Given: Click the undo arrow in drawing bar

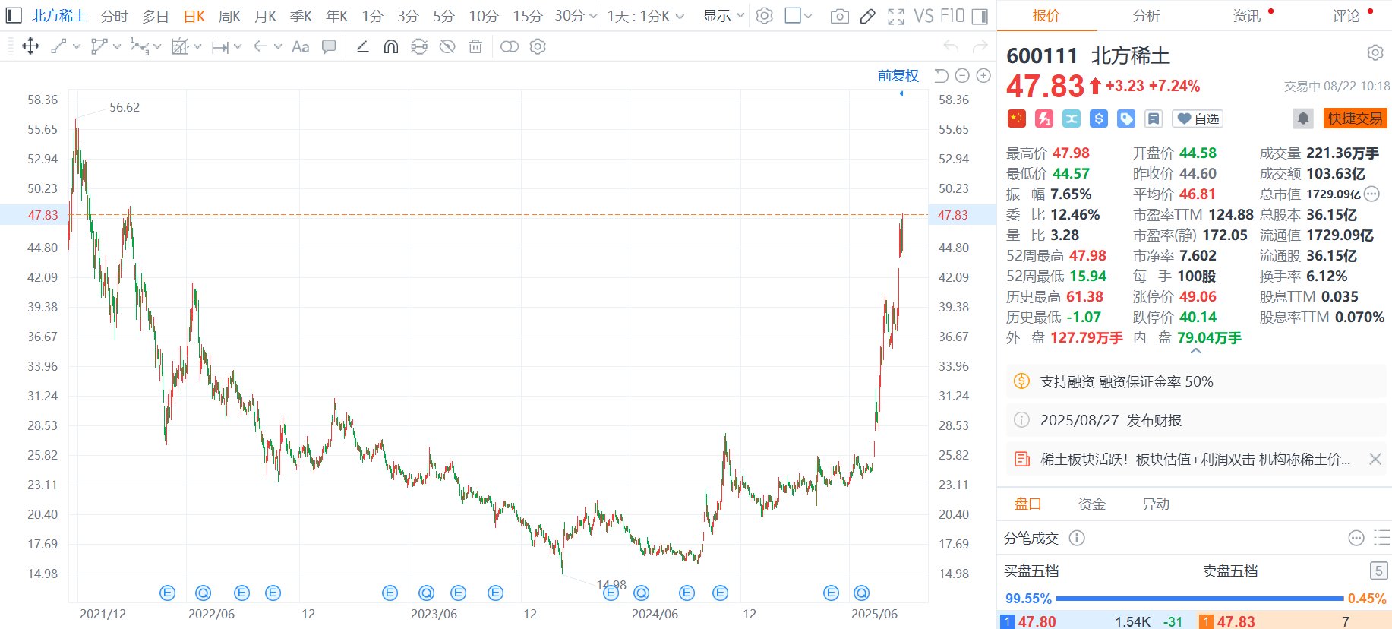Looking at the screenshot, I should pos(951,47).
